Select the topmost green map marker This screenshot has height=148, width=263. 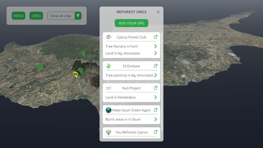[83, 53]
